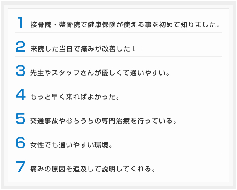
Task: Click the blue number 4
Action: (x=20, y=95)
